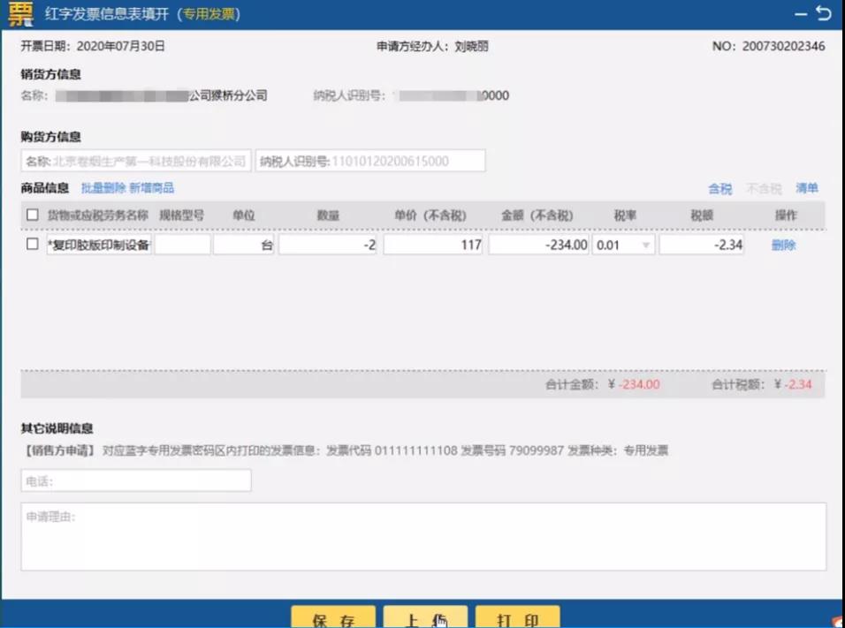Check the 复印胶版印制设备 row checkbox

pos(33,244)
